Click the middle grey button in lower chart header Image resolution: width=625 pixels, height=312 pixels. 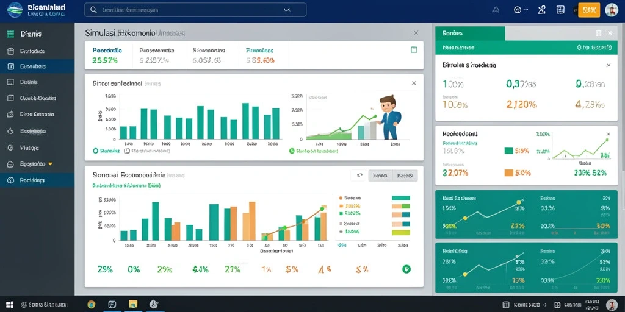pos(380,175)
